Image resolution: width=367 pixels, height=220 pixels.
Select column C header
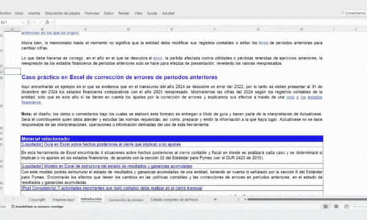click(x=86, y=29)
